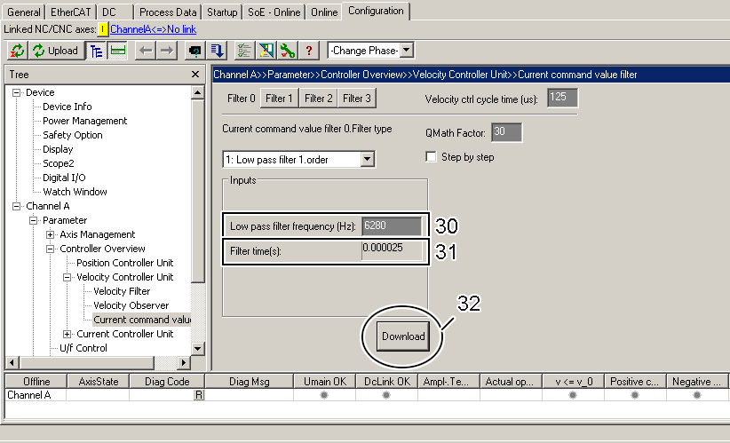This screenshot has width=730, height=443.
Task: Collapse the Controller Overview node
Action: tap(50, 249)
